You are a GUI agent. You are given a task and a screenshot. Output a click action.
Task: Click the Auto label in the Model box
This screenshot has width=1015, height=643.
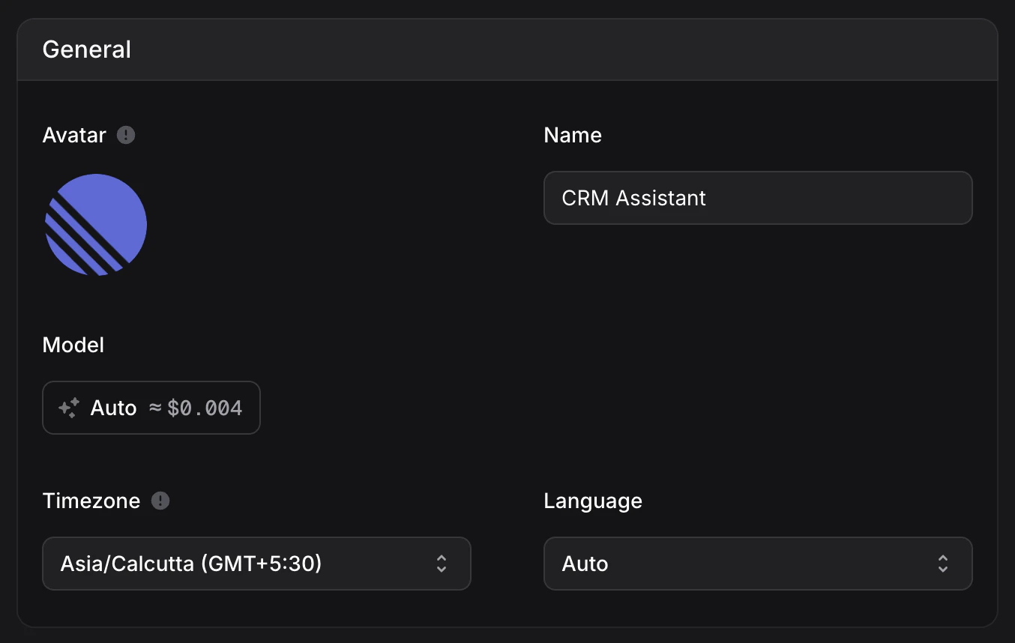pyautogui.click(x=113, y=407)
